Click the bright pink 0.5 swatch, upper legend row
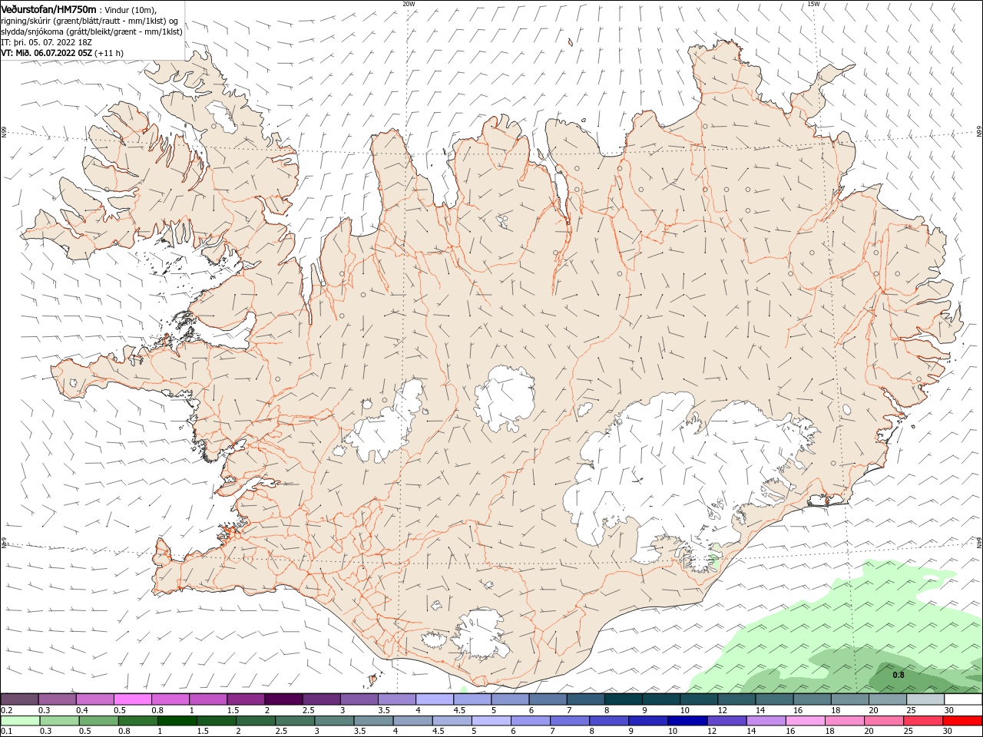Image resolution: width=983 pixels, height=737 pixels. point(132,699)
